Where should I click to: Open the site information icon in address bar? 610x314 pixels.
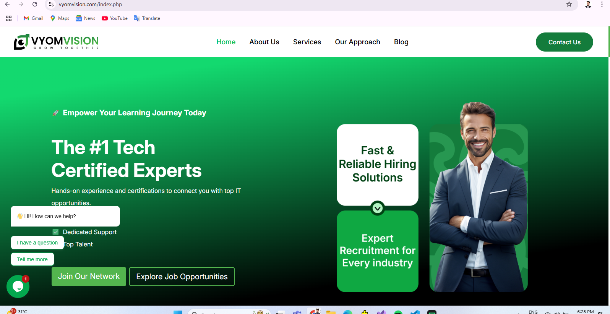(51, 4)
